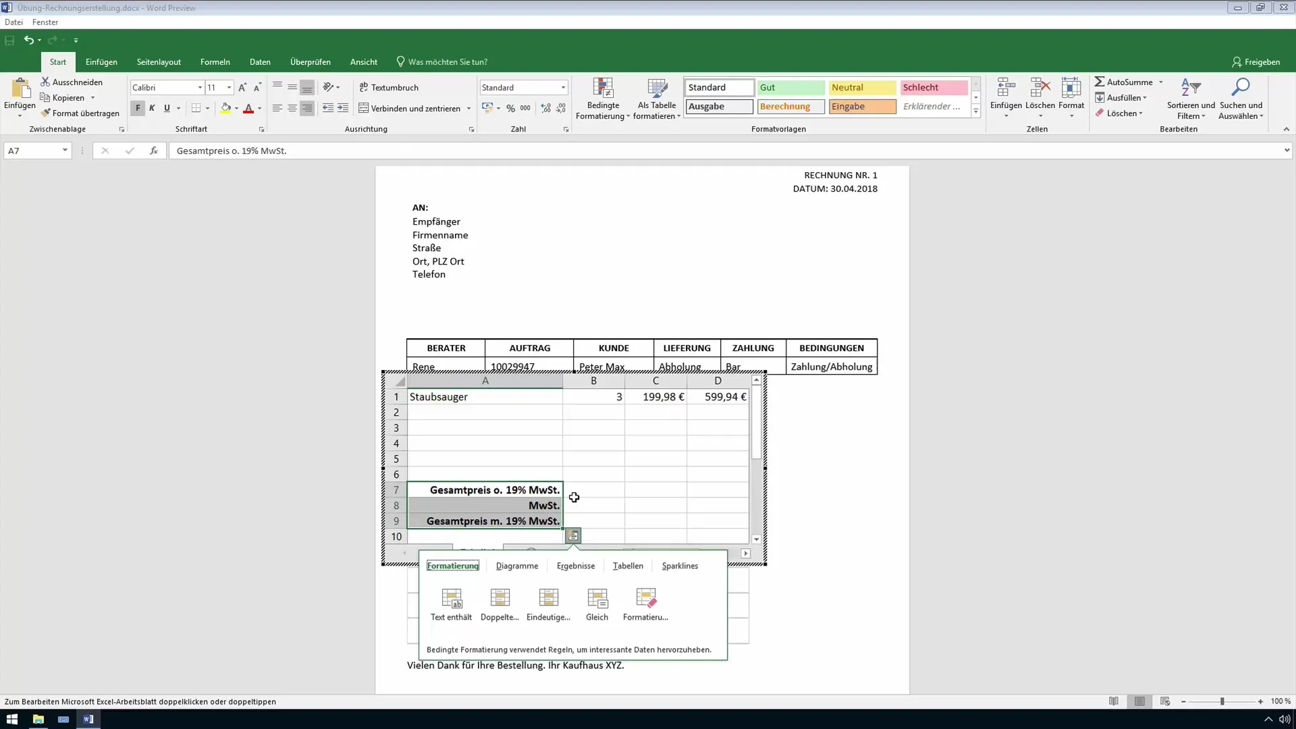Open the Seitenlayout ribbon tab

tap(159, 62)
